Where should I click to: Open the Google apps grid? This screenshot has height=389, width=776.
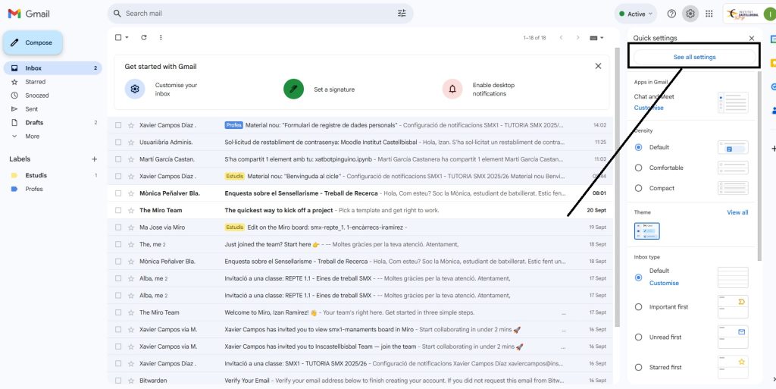[709, 14]
